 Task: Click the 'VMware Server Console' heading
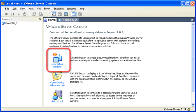[66, 27]
